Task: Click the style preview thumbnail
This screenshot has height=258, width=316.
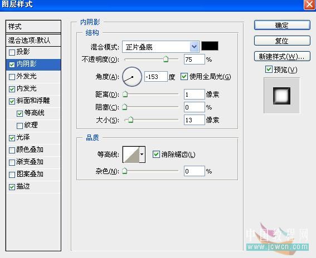Action: 281,96
